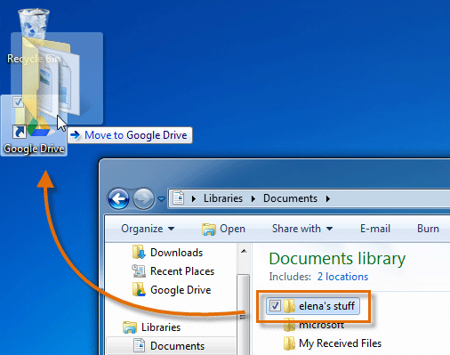The image size is (450, 355).
Task: Open the Organize menu
Action: coord(148,229)
